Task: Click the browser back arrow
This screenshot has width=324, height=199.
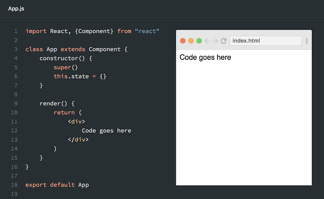Action: (x=207, y=41)
